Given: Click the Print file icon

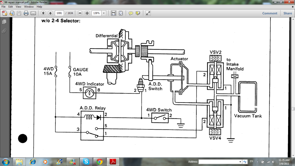Looking at the screenshot, I should [x=26, y=13].
